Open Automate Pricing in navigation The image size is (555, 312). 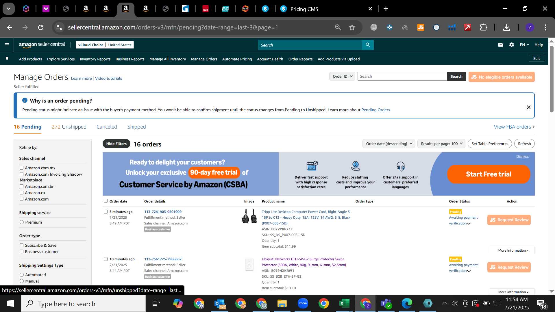tap(237, 59)
